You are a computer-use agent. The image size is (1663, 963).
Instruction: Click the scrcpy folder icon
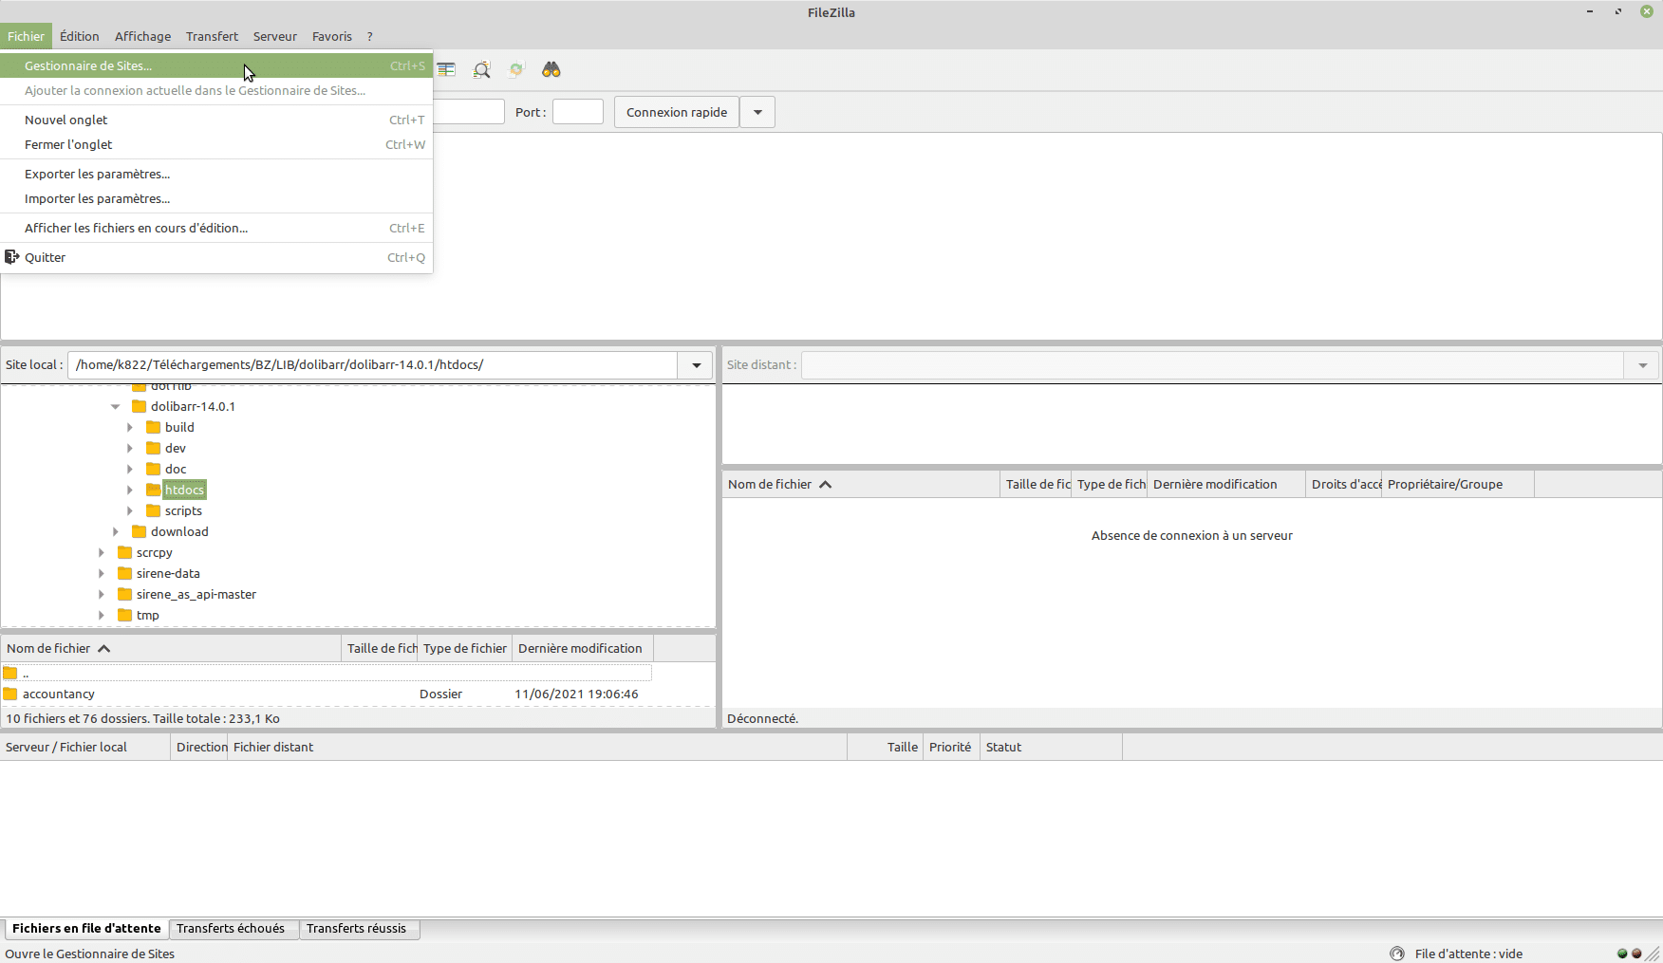[x=124, y=552]
